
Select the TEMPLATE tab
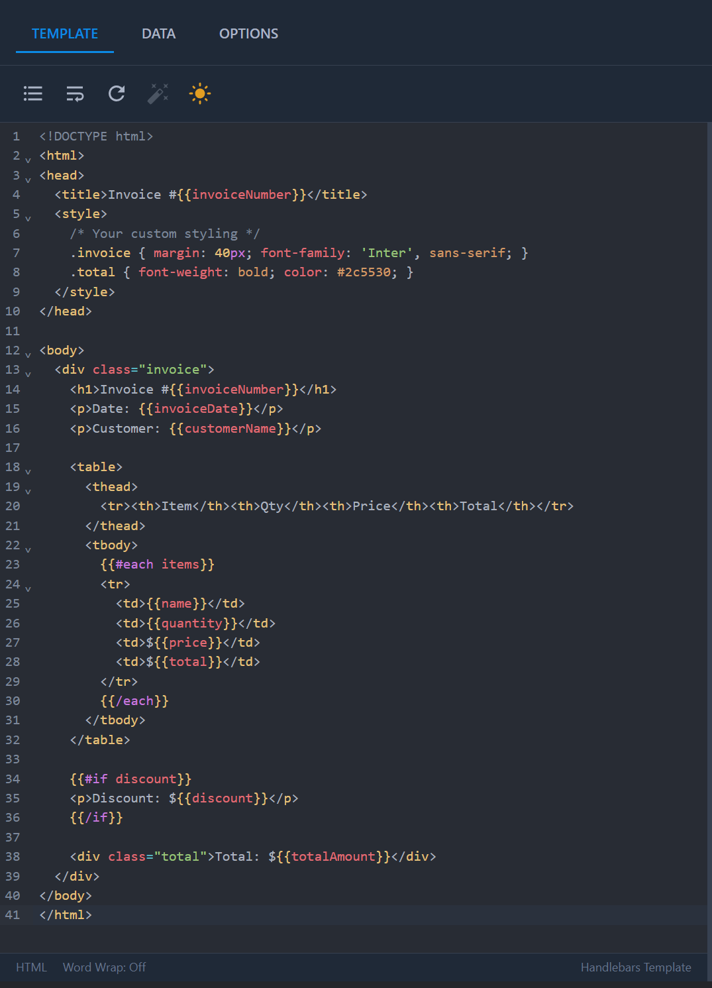click(64, 33)
